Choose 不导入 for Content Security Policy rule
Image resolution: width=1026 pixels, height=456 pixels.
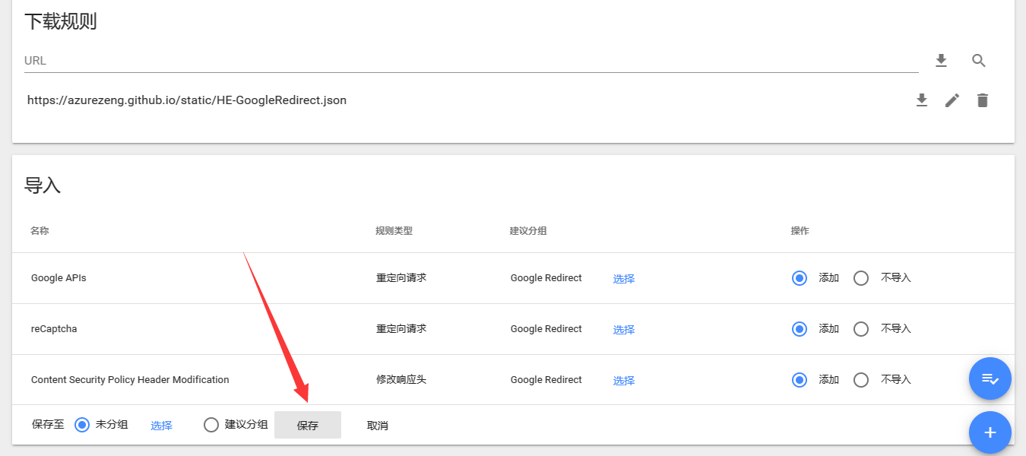tap(861, 380)
